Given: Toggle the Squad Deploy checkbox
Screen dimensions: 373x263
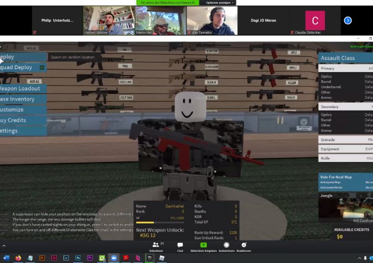Looking at the screenshot, I should (x=42, y=67).
